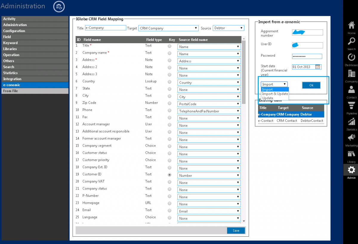Select Email row key radio button
The height and width of the screenshot is (244, 358).
[x=169, y=211]
